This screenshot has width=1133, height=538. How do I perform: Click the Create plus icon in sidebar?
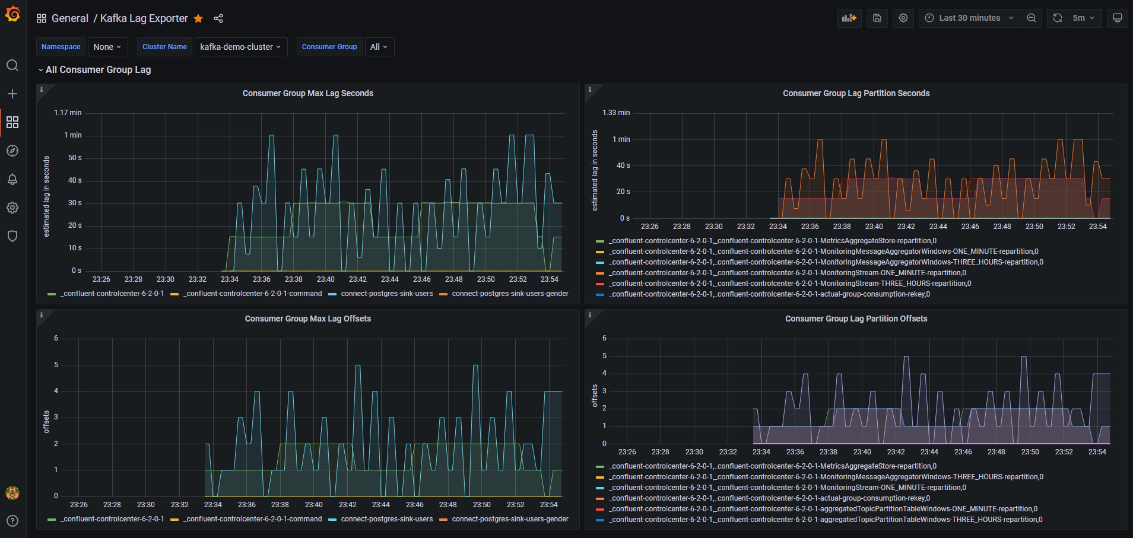coord(12,94)
